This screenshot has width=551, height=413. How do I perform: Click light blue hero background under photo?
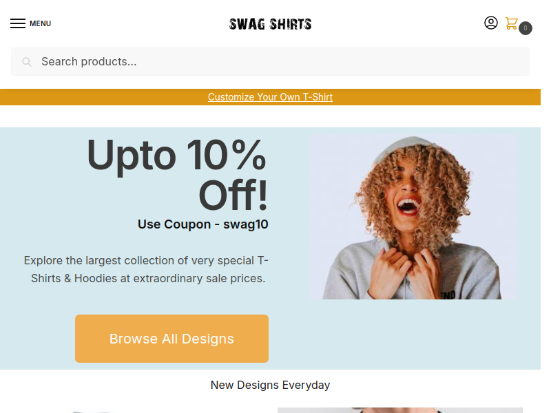[413, 334]
